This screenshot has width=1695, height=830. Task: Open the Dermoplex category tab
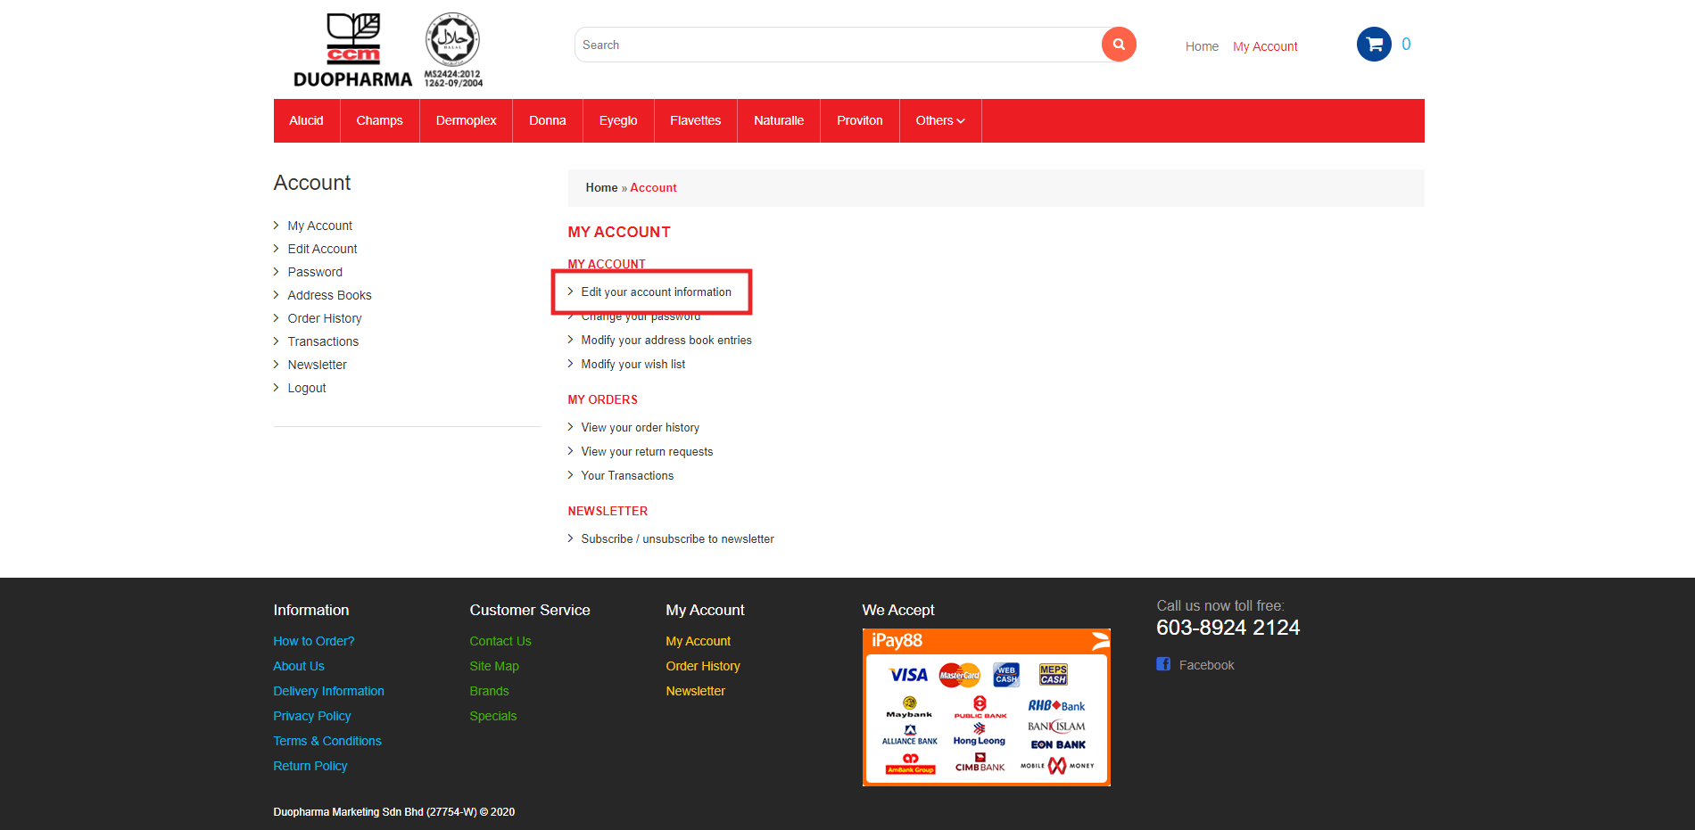(x=466, y=120)
